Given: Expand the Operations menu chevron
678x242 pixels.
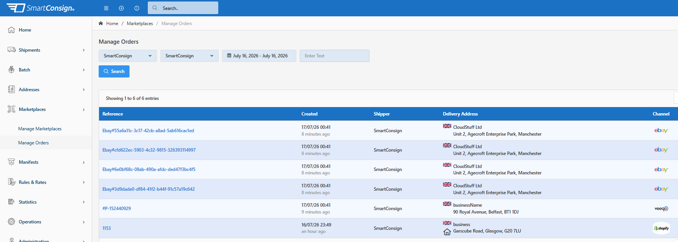Looking at the screenshot, I should coord(84,222).
